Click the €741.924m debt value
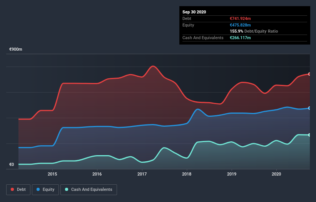Screen dimensions: 316x202 pyautogui.click(x=240, y=18)
